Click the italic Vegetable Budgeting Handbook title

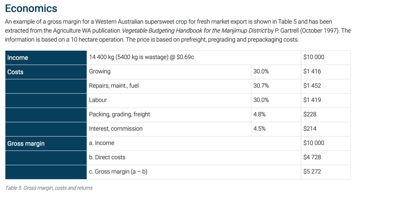tap(194, 30)
